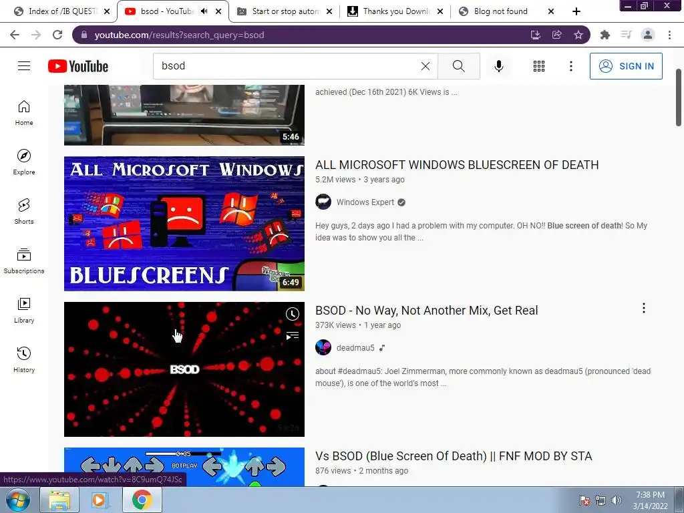Add deadmau5 BSOD video to queue
The width and height of the screenshot is (684, 513).
tap(293, 336)
